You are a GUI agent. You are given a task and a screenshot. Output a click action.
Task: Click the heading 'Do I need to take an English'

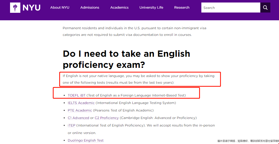[x=126, y=54]
